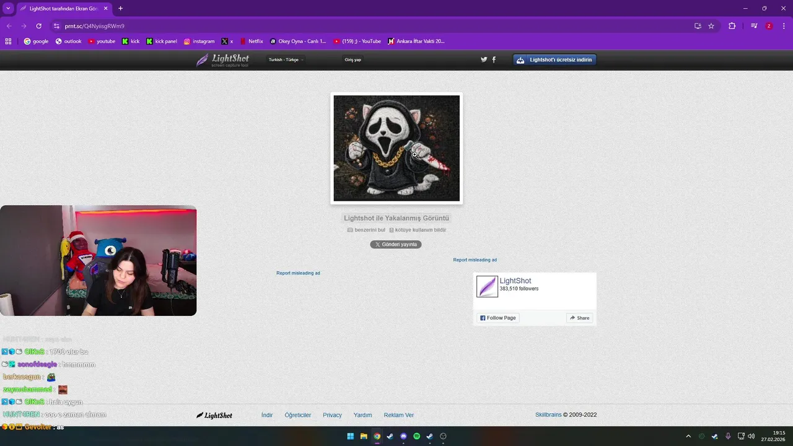793x446 pixels.
Task: Open the Chrome profile avatar
Action: pyautogui.click(x=769, y=26)
